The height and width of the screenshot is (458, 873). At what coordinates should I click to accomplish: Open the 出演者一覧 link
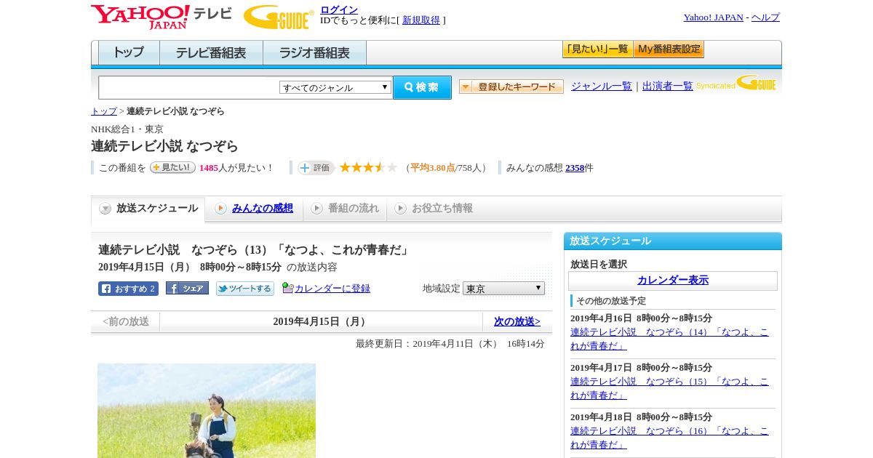point(667,87)
